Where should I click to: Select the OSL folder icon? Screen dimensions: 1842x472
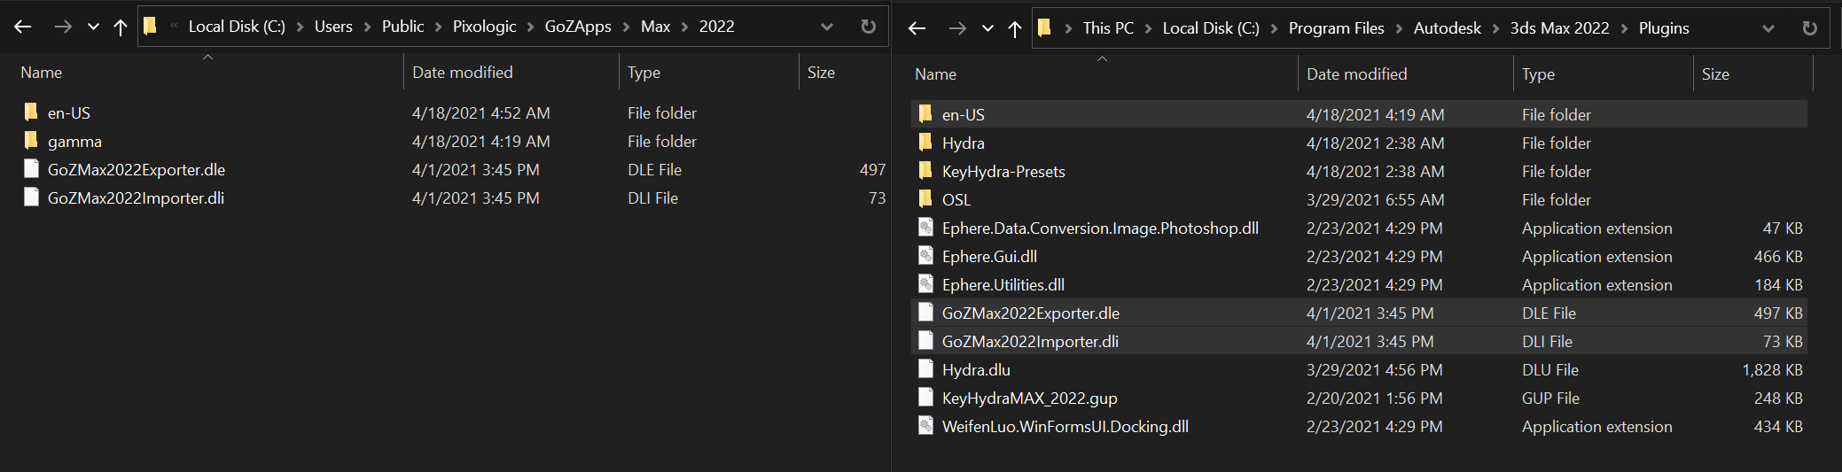click(925, 198)
